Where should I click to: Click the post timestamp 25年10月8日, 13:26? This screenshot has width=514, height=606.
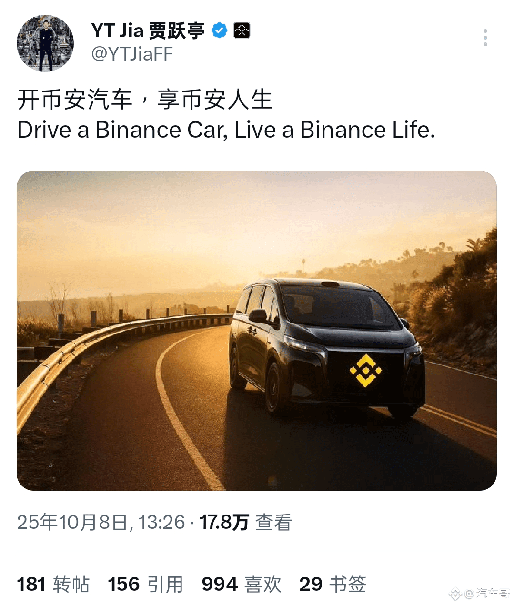point(101,523)
